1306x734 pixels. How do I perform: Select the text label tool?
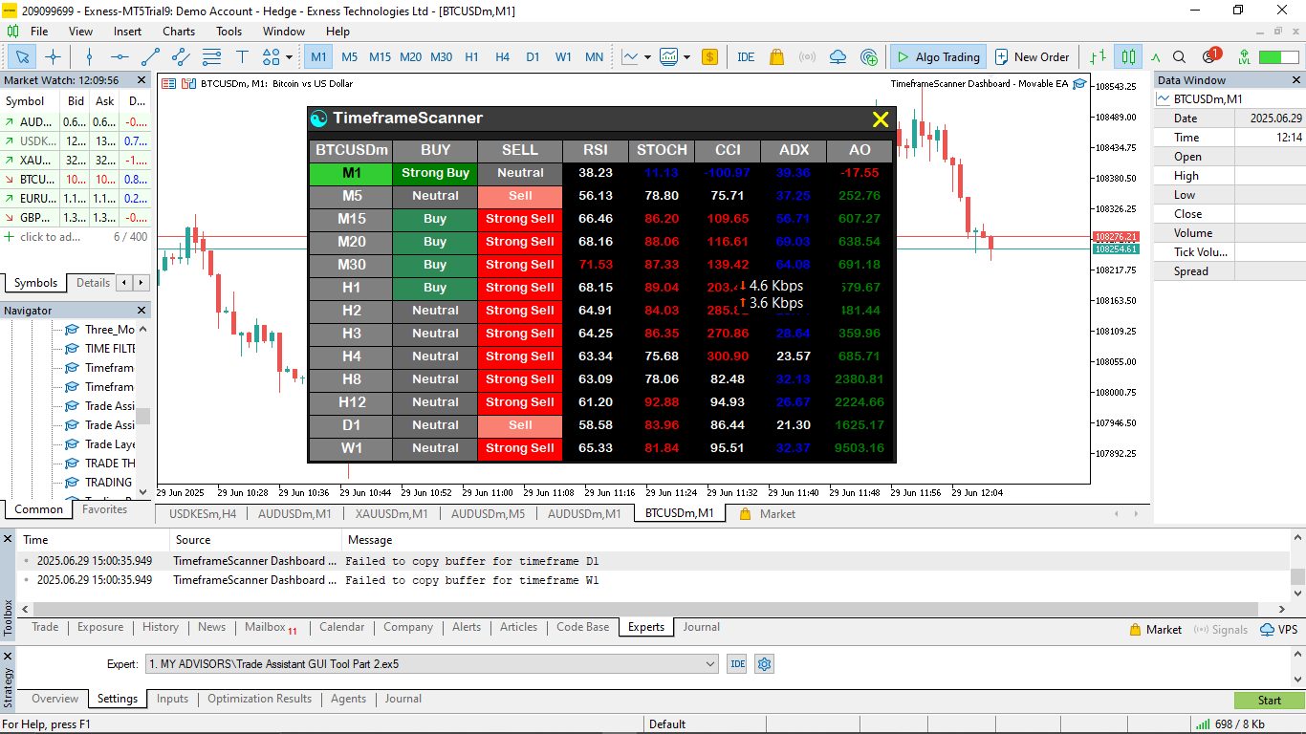pos(242,56)
